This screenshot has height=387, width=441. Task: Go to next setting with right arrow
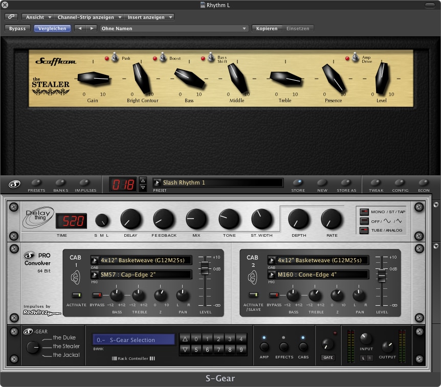point(92,29)
